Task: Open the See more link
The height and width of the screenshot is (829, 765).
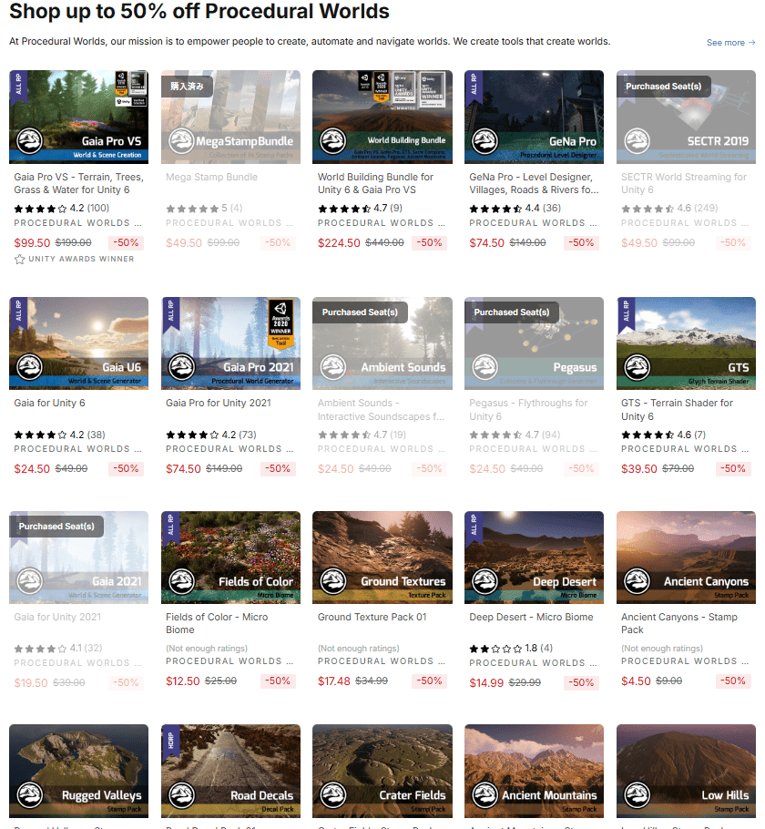Action: click(730, 43)
